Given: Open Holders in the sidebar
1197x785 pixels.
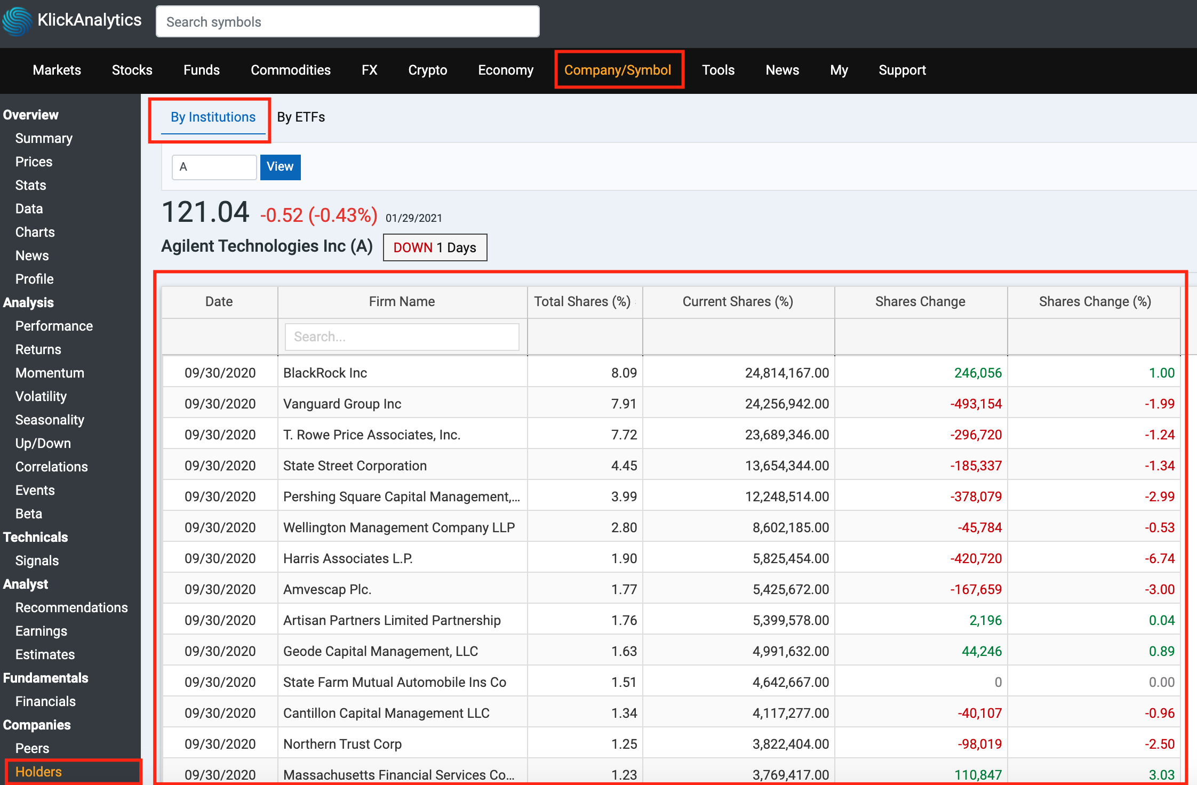Looking at the screenshot, I should [38, 772].
